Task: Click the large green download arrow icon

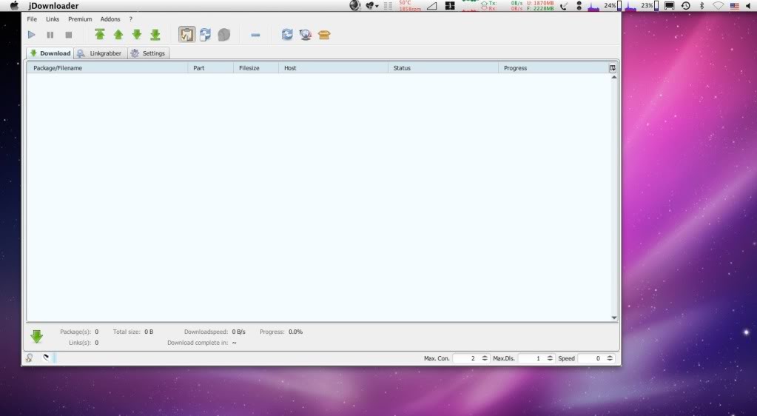Action: click(37, 336)
